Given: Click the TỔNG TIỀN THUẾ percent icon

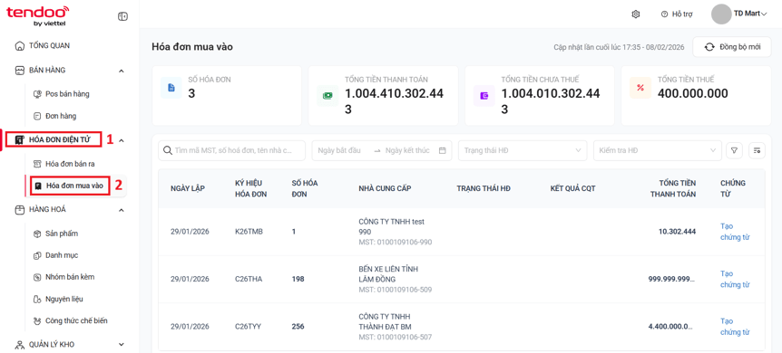Looking at the screenshot, I should point(640,88).
